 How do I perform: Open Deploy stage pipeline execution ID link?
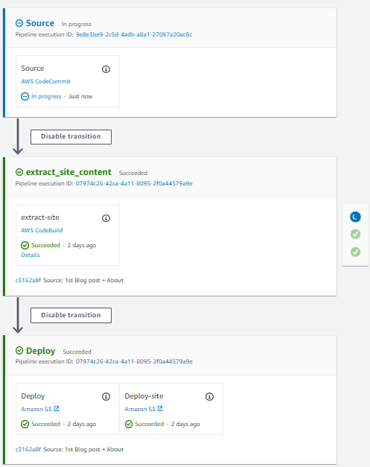(134, 361)
